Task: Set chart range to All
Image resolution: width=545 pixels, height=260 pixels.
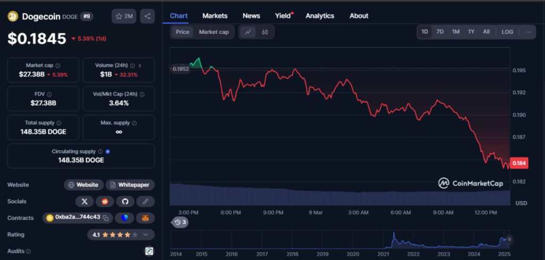Action: (x=486, y=32)
